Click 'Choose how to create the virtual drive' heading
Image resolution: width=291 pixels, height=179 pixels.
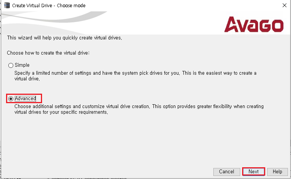[48, 53]
